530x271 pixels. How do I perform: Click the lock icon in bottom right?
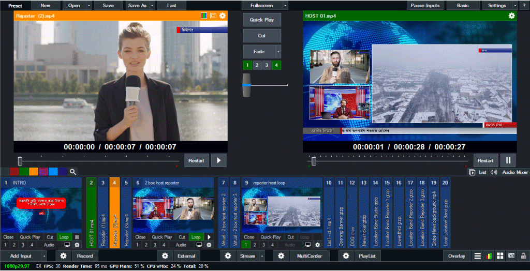(522, 256)
